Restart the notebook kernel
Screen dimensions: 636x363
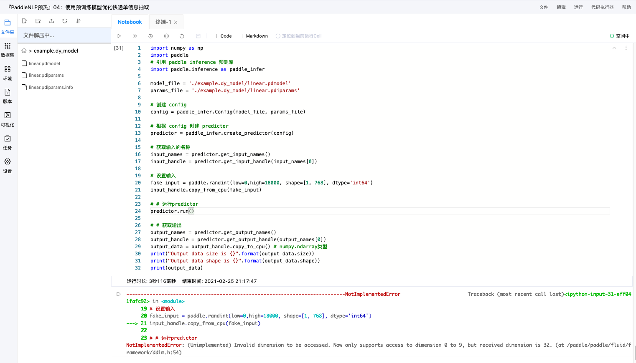coord(150,36)
